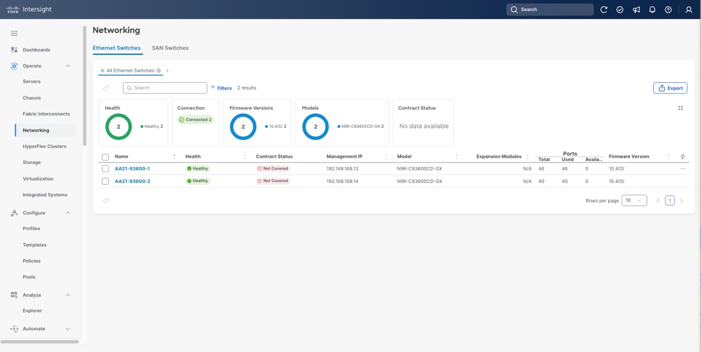
Task: Switch to the SAN Switches tab
Action: click(170, 48)
